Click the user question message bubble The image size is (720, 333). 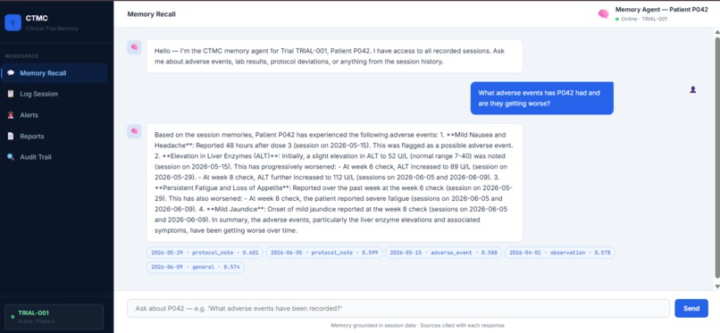click(x=542, y=98)
